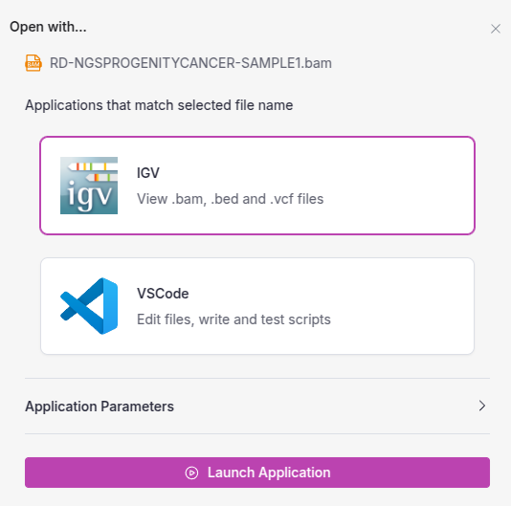Launch the selected application
511x506 pixels.
pos(257,473)
